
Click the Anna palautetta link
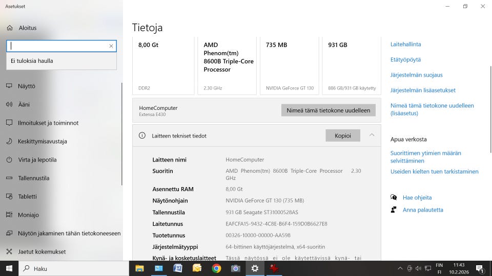tap(423, 210)
